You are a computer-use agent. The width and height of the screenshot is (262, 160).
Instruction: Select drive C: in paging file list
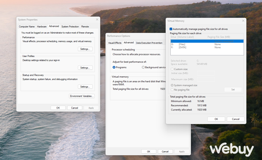(207, 41)
